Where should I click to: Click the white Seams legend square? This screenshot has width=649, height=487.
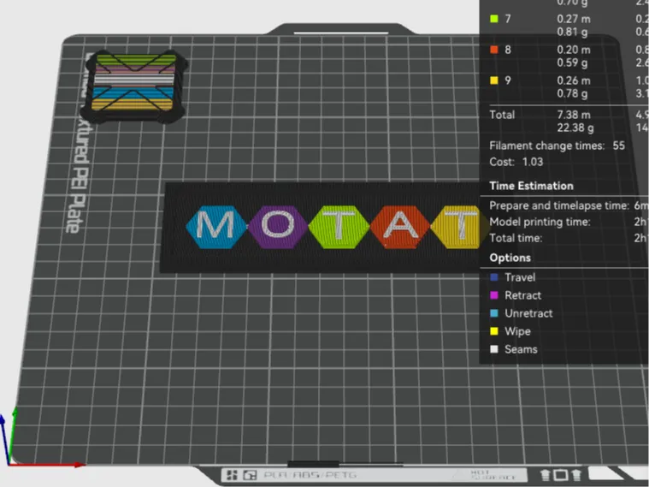[493, 349]
